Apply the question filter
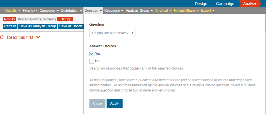The width and height of the screenshot is (266, 114). pos(115,103)
